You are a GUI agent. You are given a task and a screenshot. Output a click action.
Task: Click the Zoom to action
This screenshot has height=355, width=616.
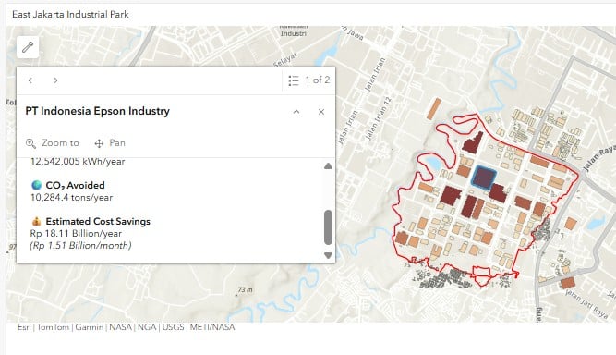click(53, 143)
